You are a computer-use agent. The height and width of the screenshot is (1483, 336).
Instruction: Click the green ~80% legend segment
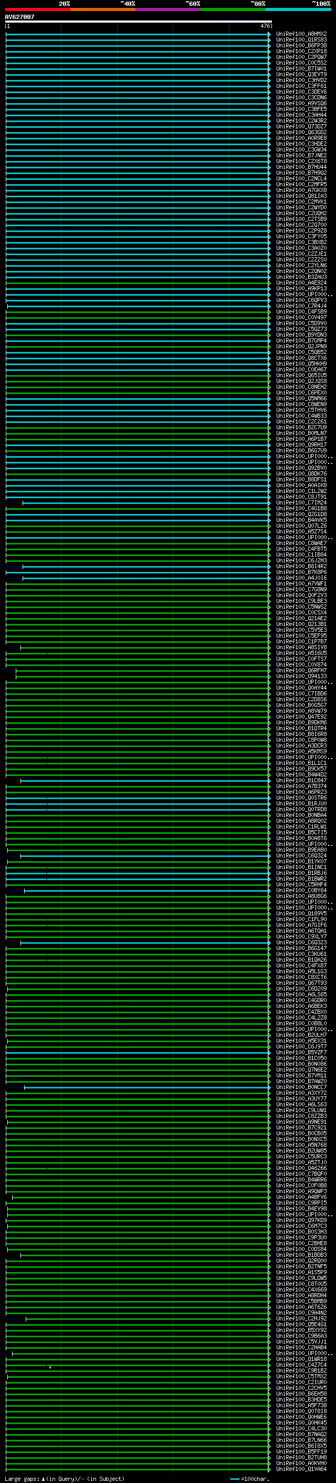(x=233, y=9)
